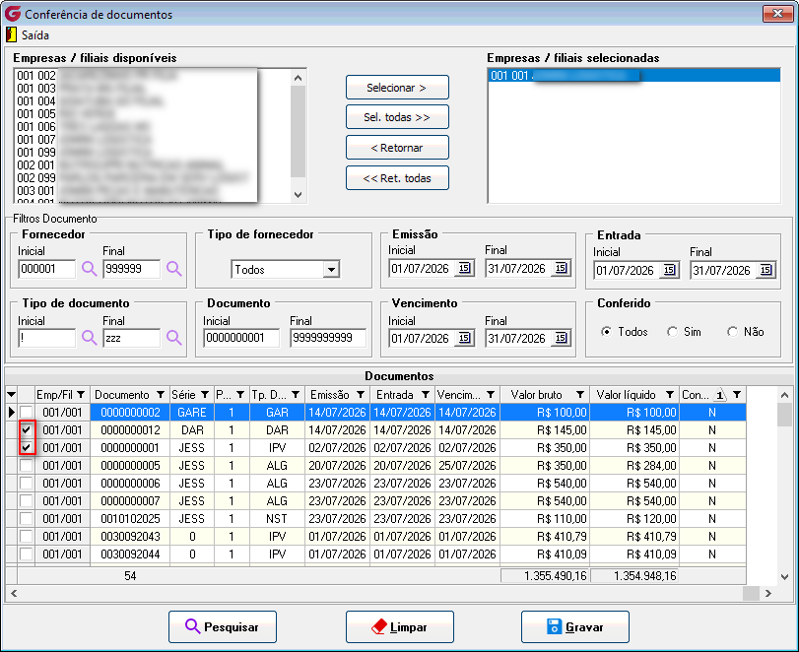Check the row of document 0010102025
Image resolution: width=799 pixels, height=652 pixels.
click(26, 518)
